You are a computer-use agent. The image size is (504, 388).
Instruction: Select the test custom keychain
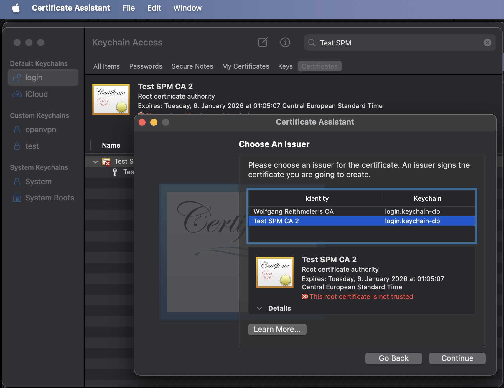click(x=43, y=146)
